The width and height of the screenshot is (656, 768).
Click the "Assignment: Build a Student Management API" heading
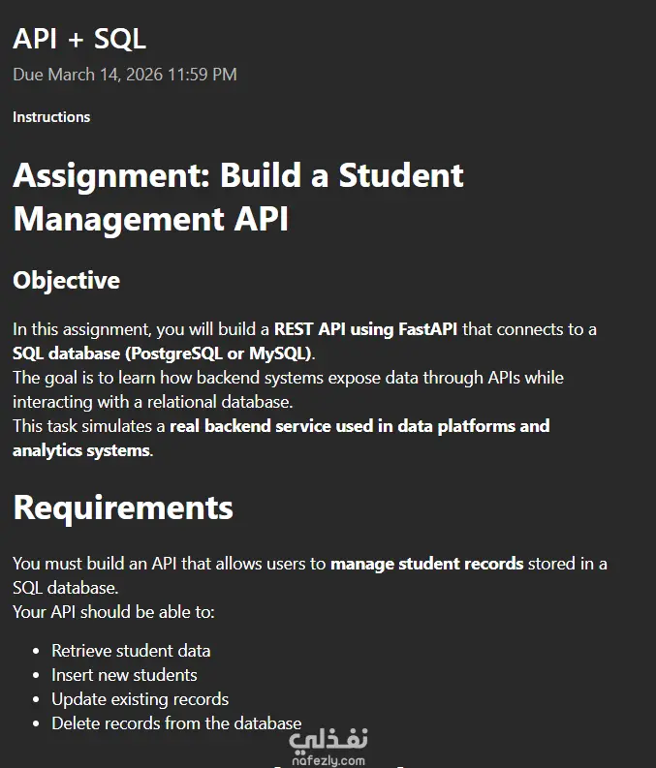pyautogui.click(x=238, y=197)
